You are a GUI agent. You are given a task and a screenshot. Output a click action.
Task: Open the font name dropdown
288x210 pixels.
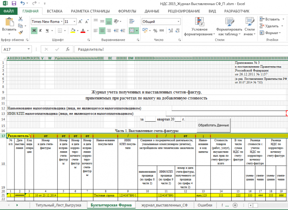pyautogui.click(x=62, y=22)
